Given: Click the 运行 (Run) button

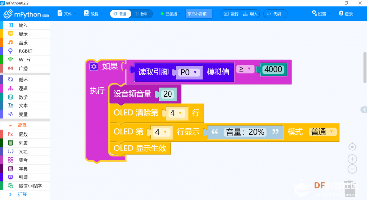Looking at the screenshot, I should (231, 14).
